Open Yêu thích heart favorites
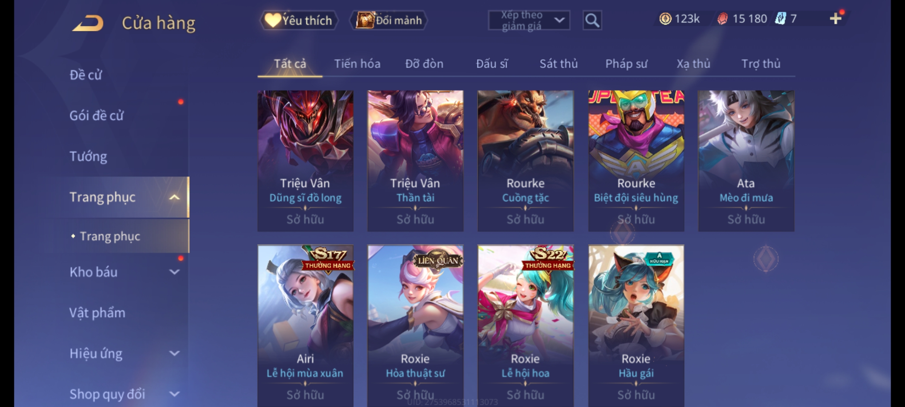The image size is (905, 407). pyautogui.click(x=299, y=20)
